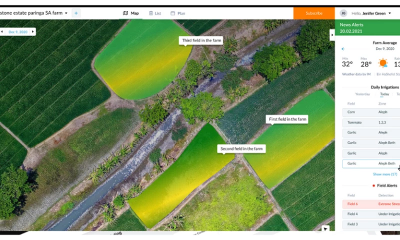This screenshot has height=240, width=400.
Task: Go to previous date with left arrow
Action: coord(2,31)
